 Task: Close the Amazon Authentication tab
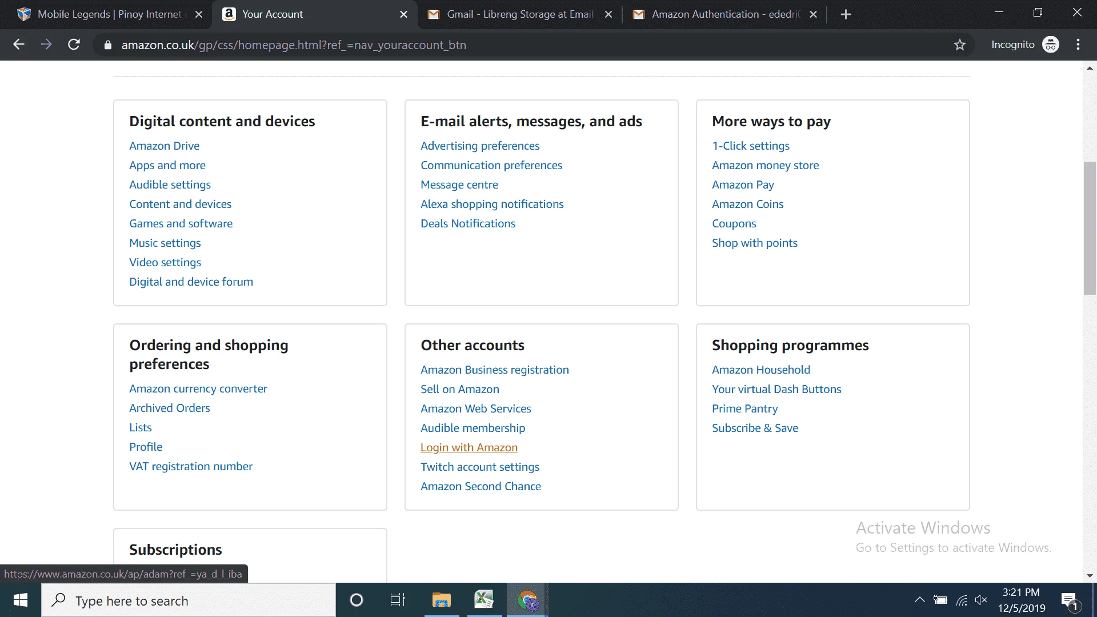pos(813,14)
